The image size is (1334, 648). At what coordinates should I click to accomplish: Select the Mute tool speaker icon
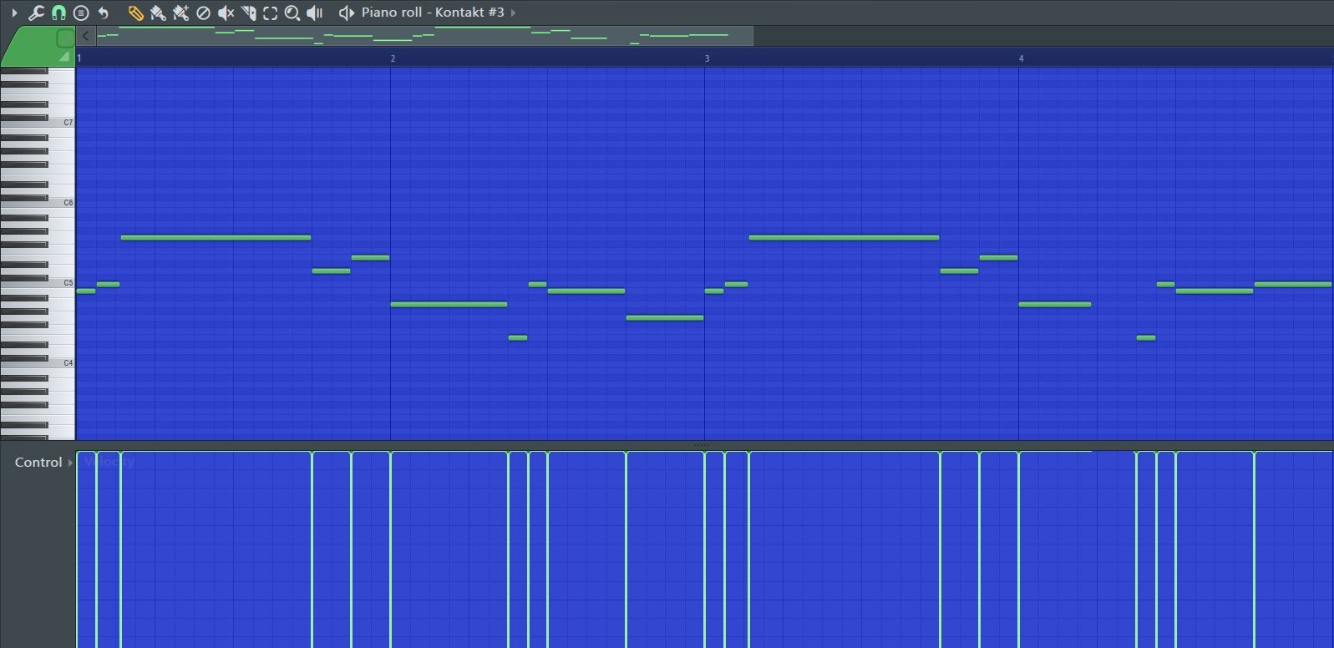coord(226,13)
